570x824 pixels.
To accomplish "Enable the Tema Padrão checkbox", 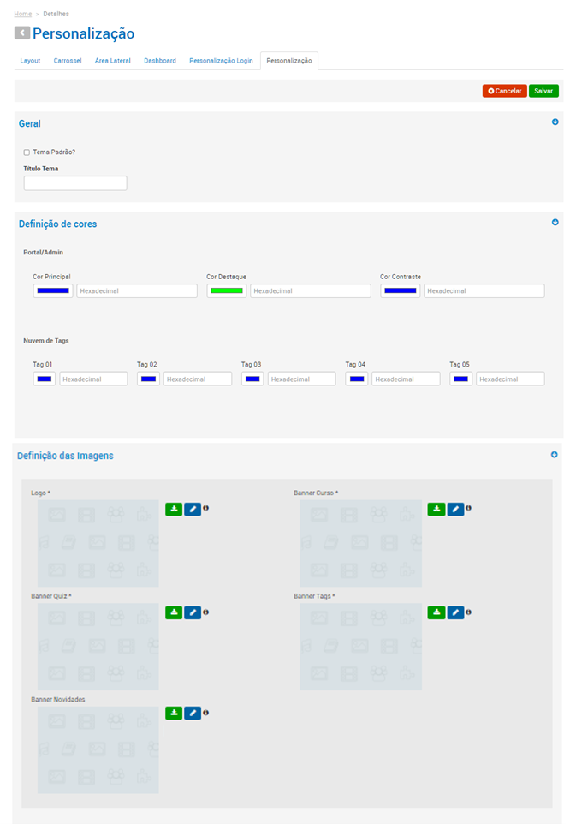I will 27,152.
